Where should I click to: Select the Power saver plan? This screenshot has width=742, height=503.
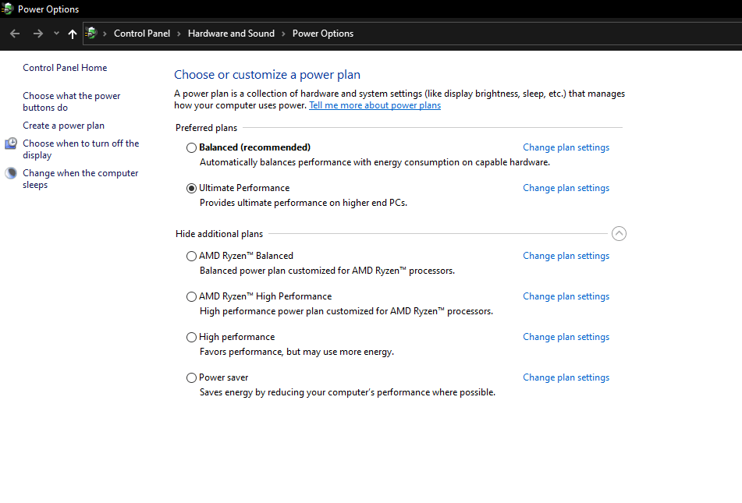pos(191,377)
